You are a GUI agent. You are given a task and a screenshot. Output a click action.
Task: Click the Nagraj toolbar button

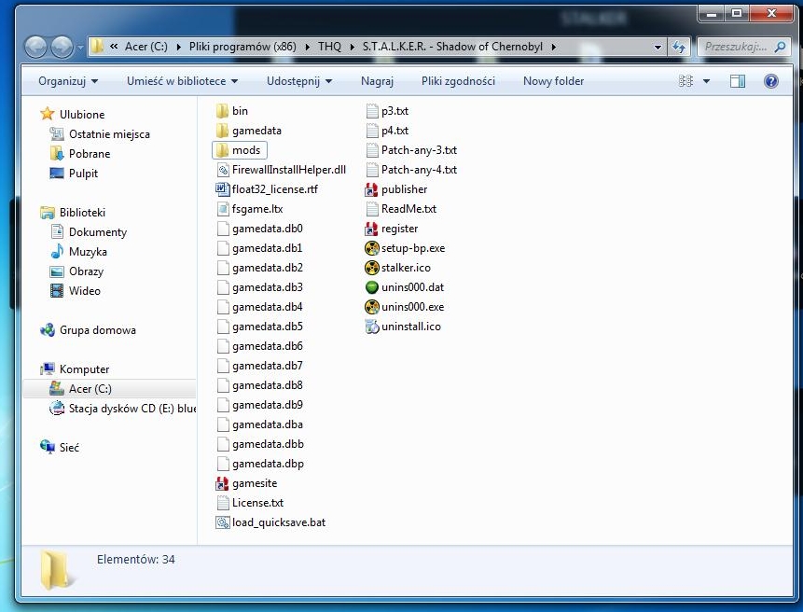(x=377, y=81)
